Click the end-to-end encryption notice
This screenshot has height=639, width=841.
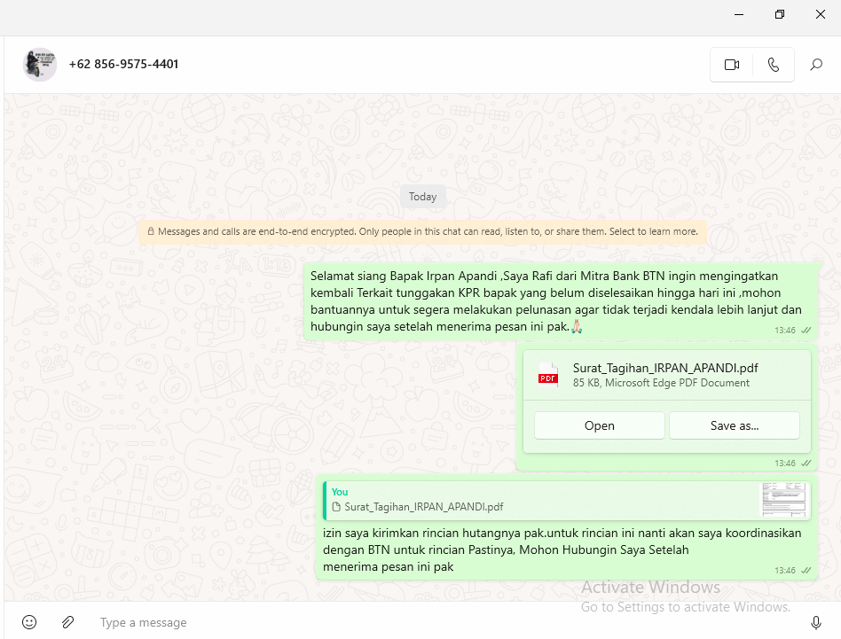tap(422, 232)
